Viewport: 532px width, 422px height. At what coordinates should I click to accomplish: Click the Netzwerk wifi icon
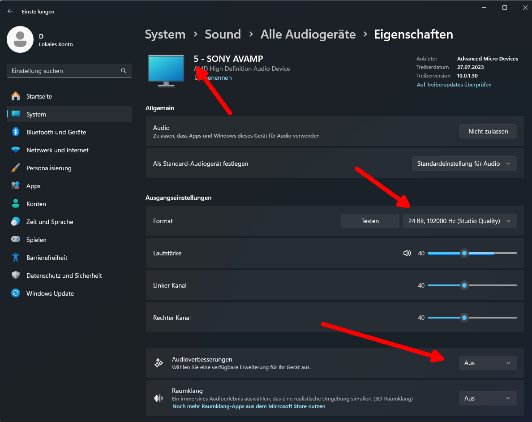(x=16, y=150)
